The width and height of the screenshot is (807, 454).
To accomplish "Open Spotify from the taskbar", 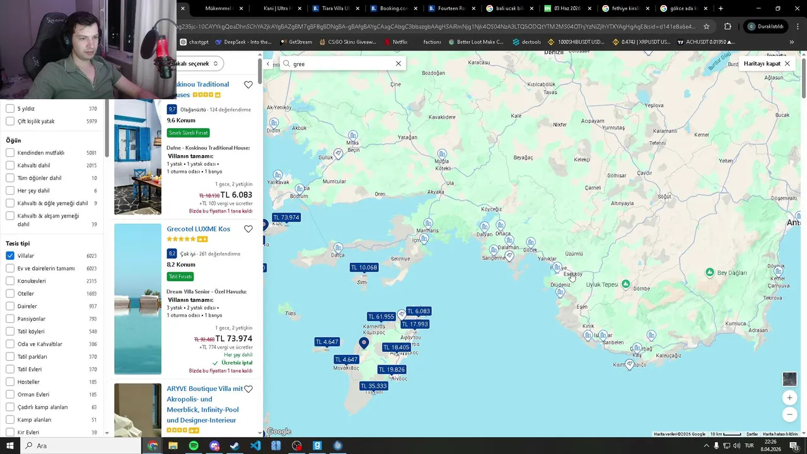I will tap(194, 446).
